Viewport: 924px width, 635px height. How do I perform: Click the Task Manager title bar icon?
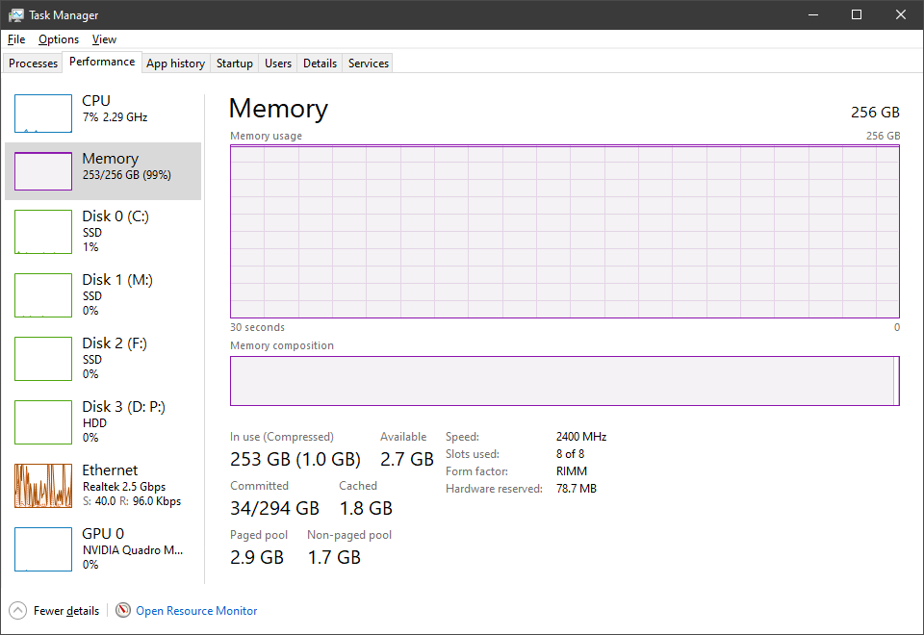pyautogui.click(x=16, y=14)
